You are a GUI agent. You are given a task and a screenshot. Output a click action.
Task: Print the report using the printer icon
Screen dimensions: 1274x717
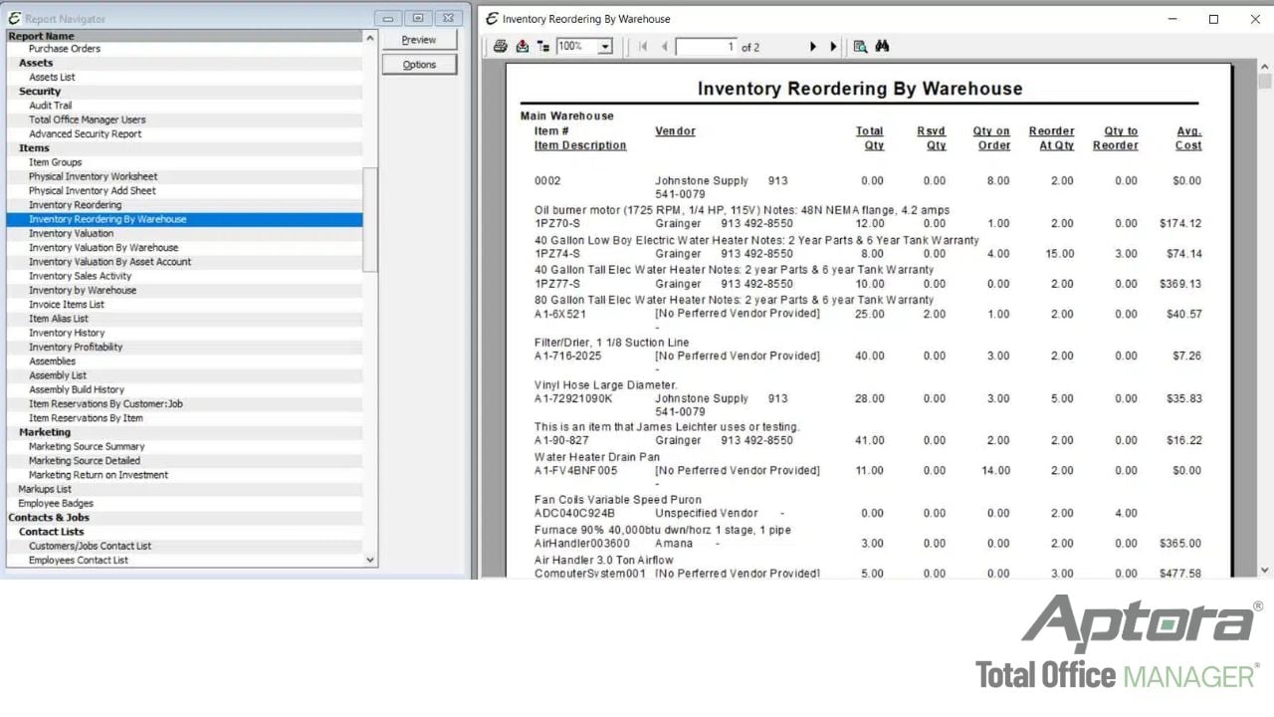pyautogui.click(x=501, y=47)
